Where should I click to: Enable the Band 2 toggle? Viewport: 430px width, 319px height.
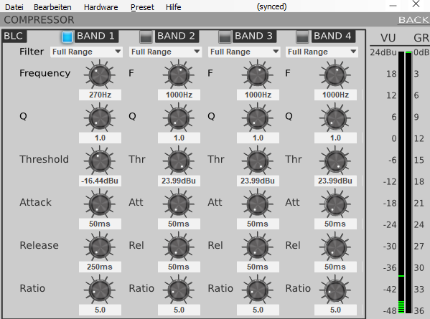point(146,37)
